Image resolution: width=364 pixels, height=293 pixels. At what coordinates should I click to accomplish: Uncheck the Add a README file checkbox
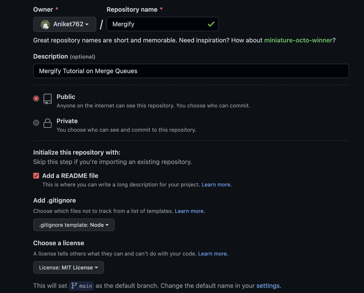click(36, 176)
